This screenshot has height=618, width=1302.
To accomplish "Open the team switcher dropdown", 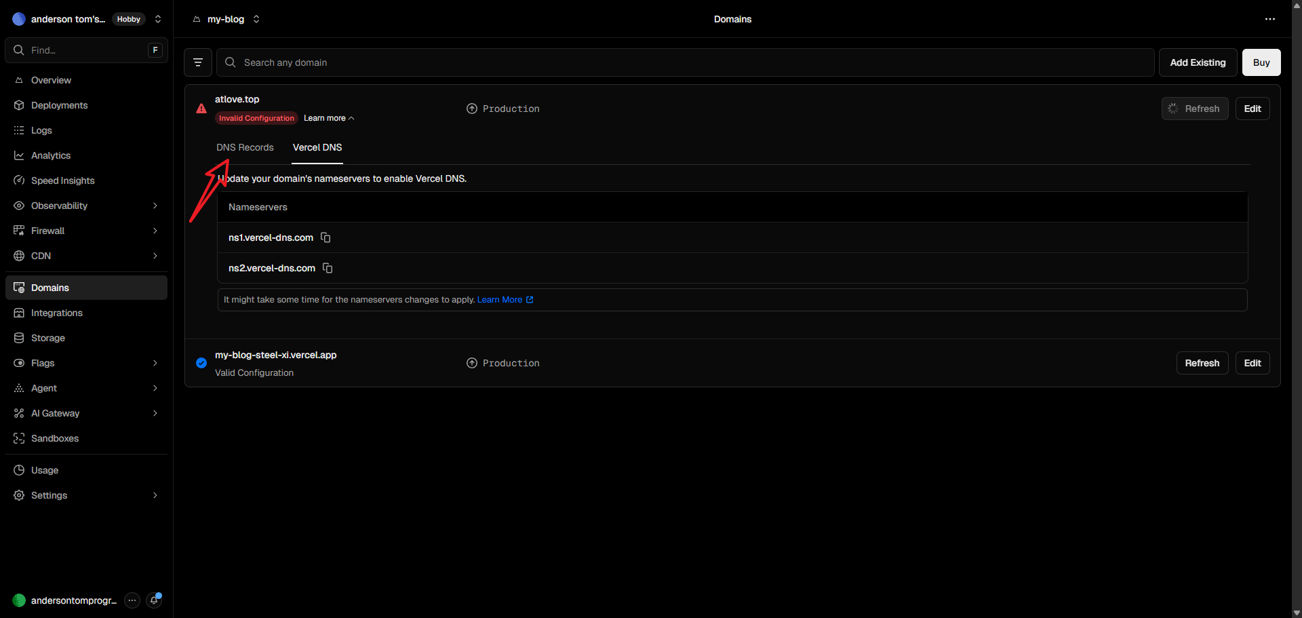I will coord(158,19).
